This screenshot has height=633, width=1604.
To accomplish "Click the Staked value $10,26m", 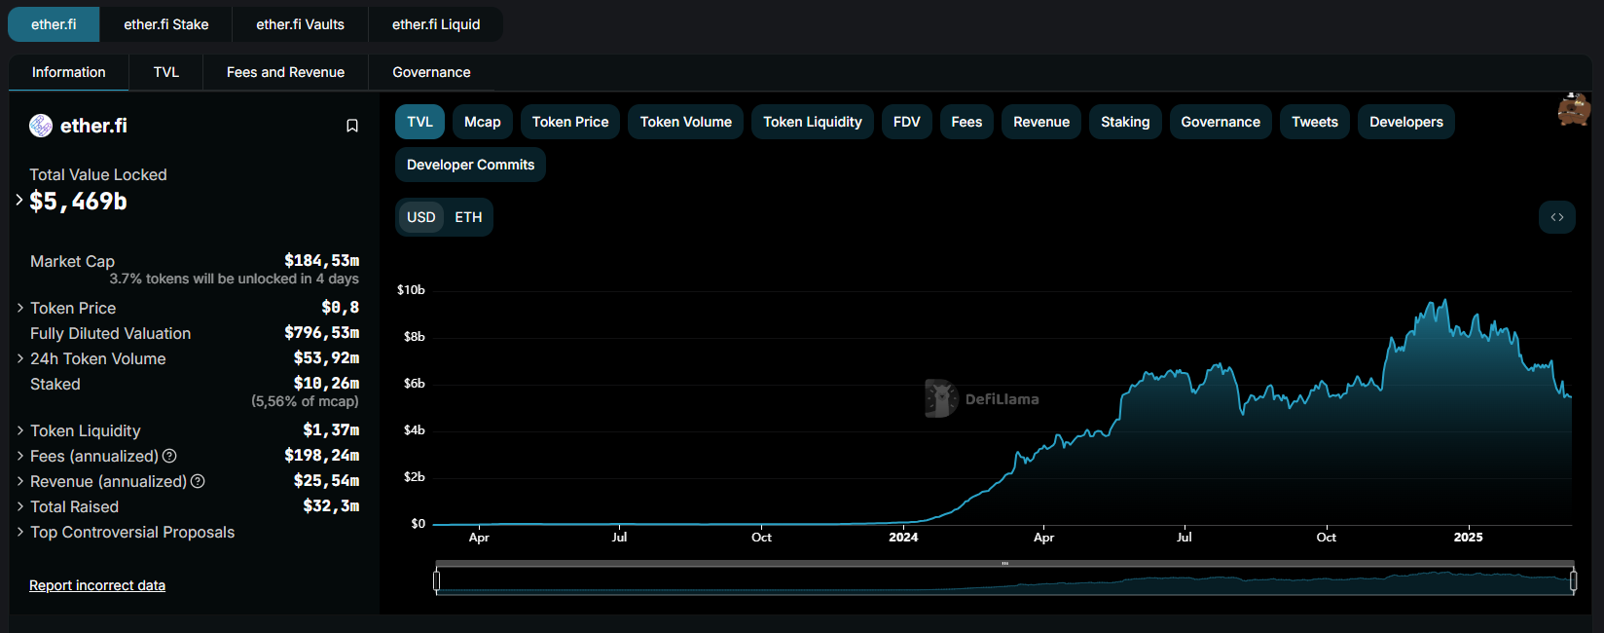I will 327,383.
